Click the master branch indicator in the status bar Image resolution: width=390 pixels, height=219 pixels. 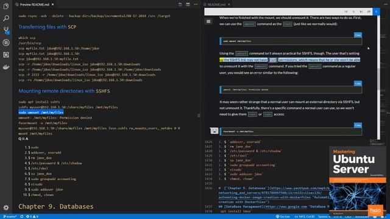coord(10,217)
